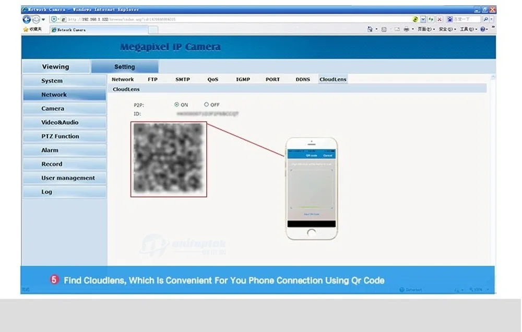This screenshot has height=332, width=522.
Task: Open the Tools (工具) menu
Action: [x=468, y=29]
